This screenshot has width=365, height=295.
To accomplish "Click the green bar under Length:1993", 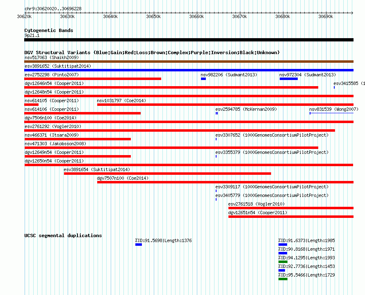I will coord(283,262).
